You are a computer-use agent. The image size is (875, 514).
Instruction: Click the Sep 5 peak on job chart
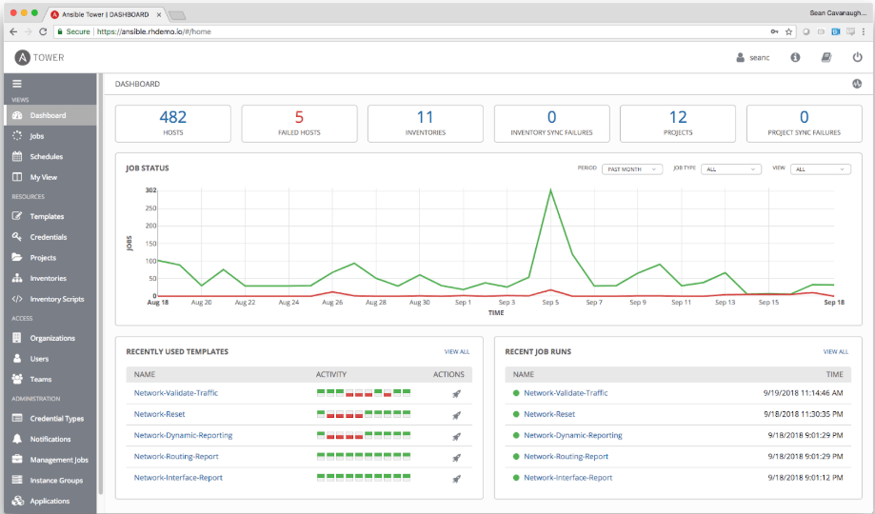click(x=550, y=190)
